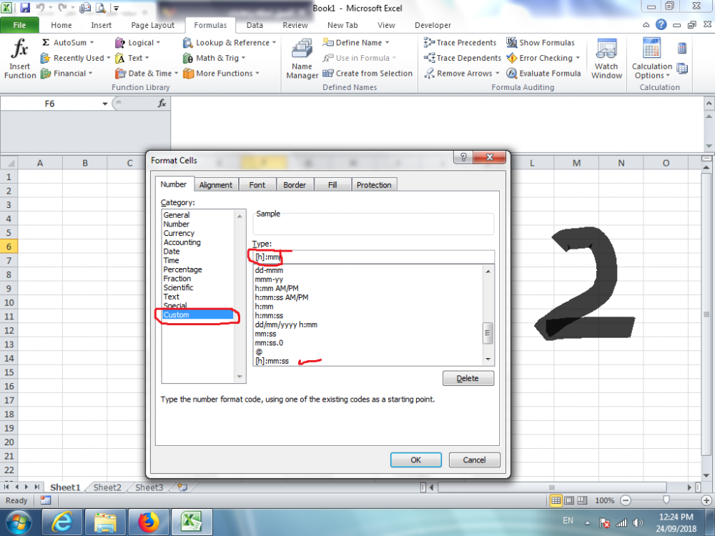Screen dimensions: 715x536
Task: Click the Calculate Now icon
Action: click(x=682, y=49)
